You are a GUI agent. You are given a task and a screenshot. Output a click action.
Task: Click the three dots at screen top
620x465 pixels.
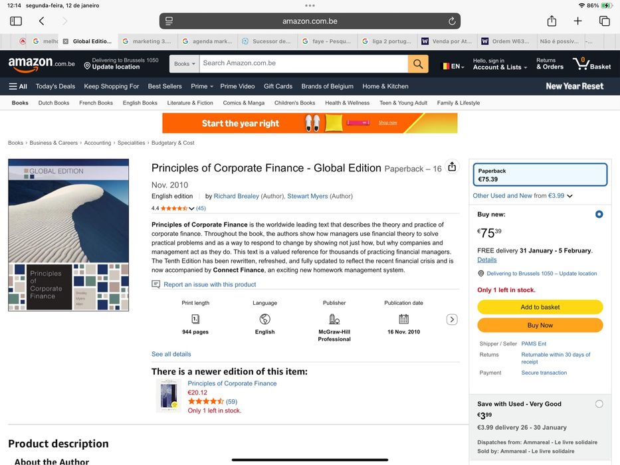[x=310, y=5]
